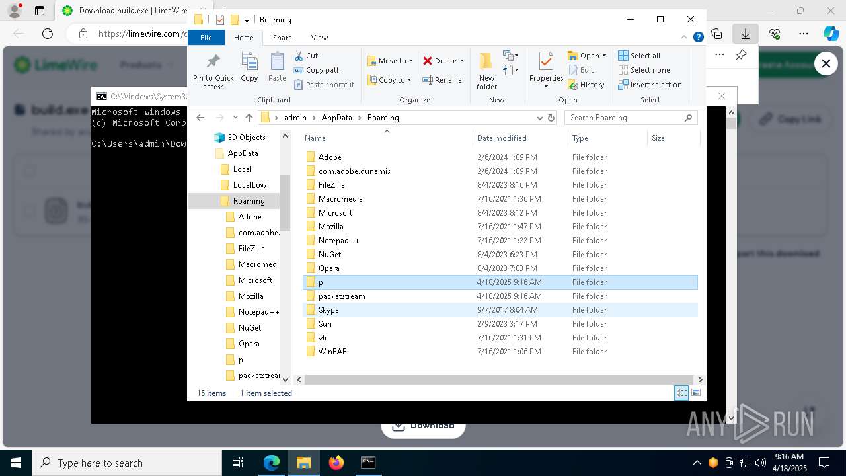846x476 pixels.
Task: Click the red Delete icon
Action: pos(428,61)
